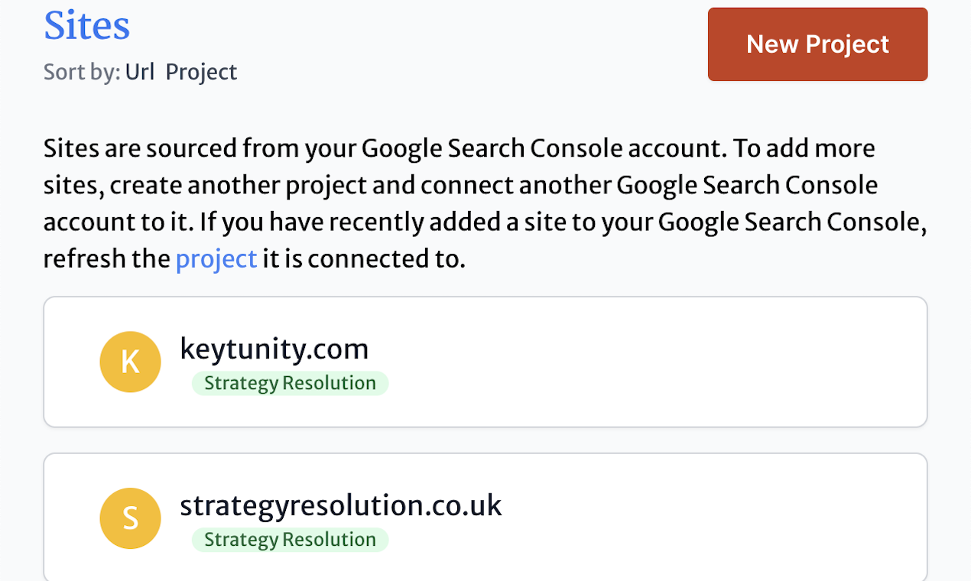
Task: Sort the sites list by Url
Action: pos(140,72)
